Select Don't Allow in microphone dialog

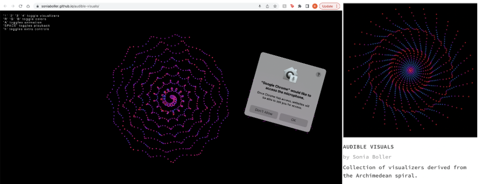point(264,113)
